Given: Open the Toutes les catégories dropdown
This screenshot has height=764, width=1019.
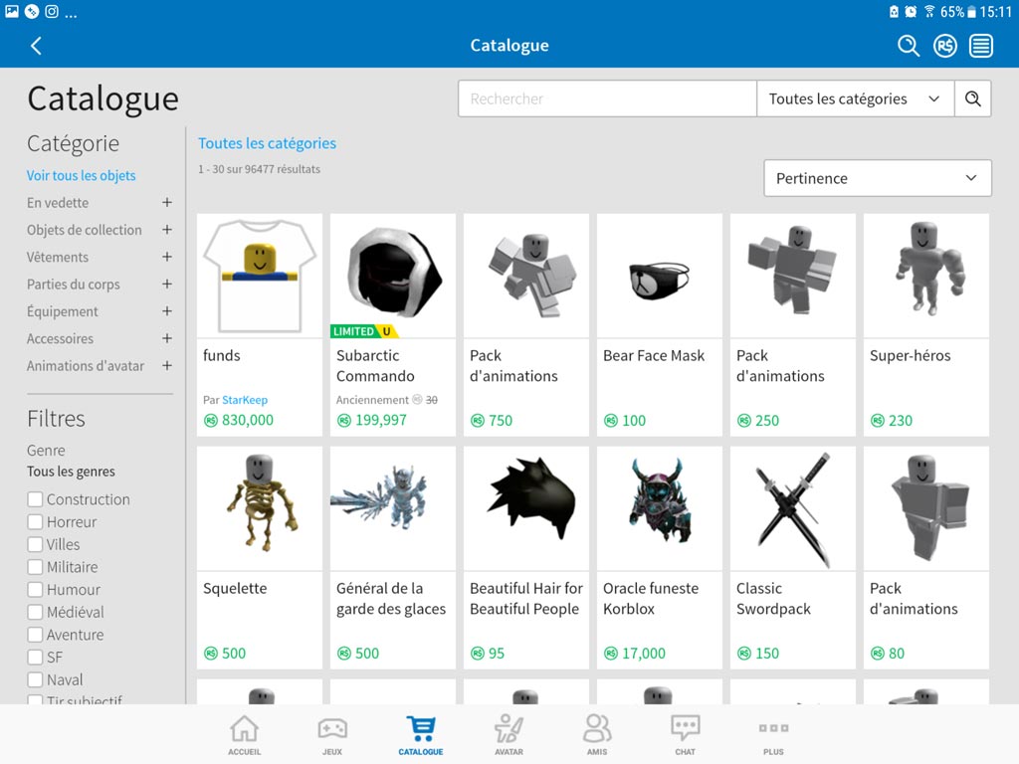Looking at the screenshot, I should [855, 98].
